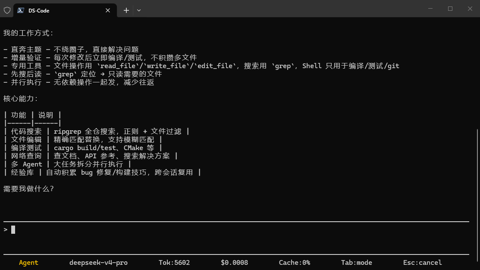
Task: Click the 增量验证 bullet line
Action: pos(100,58)
